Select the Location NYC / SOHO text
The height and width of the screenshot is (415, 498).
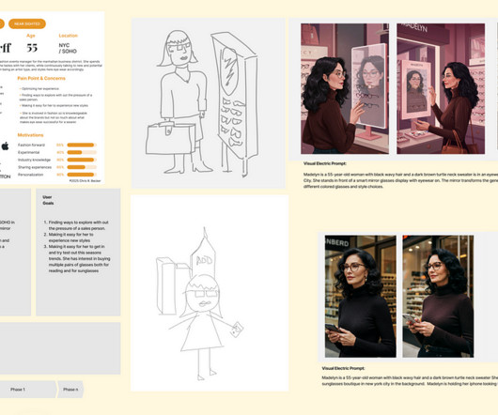pyautogui.click(x=68, y=44)
